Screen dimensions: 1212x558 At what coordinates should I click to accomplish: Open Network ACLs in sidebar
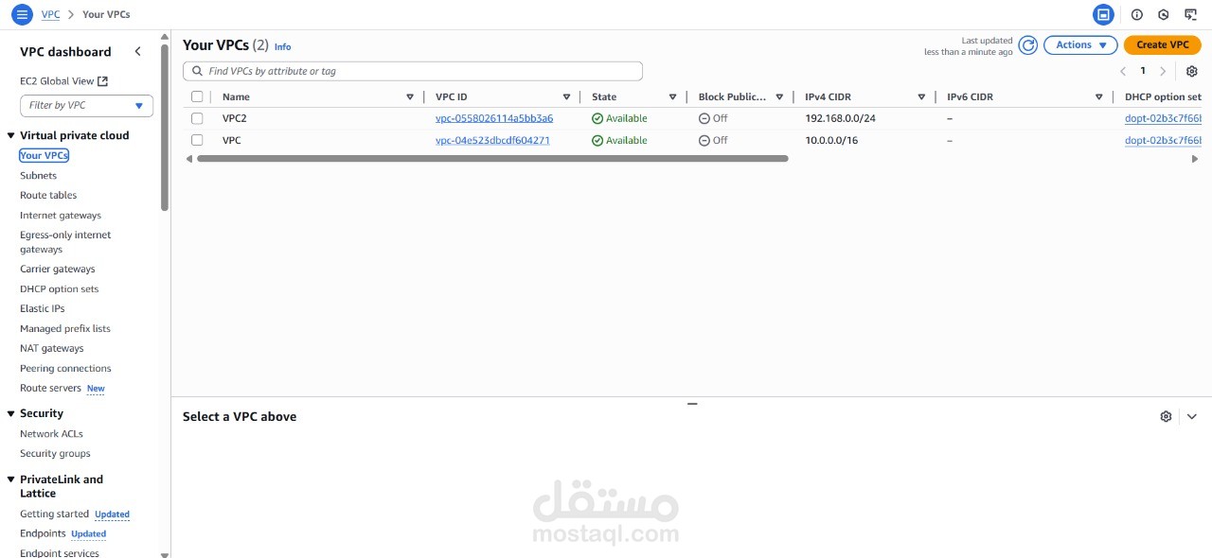pyautogui.click(x=51, y=433)
